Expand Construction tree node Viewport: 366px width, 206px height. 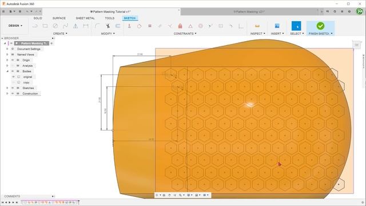coord(7,94)
